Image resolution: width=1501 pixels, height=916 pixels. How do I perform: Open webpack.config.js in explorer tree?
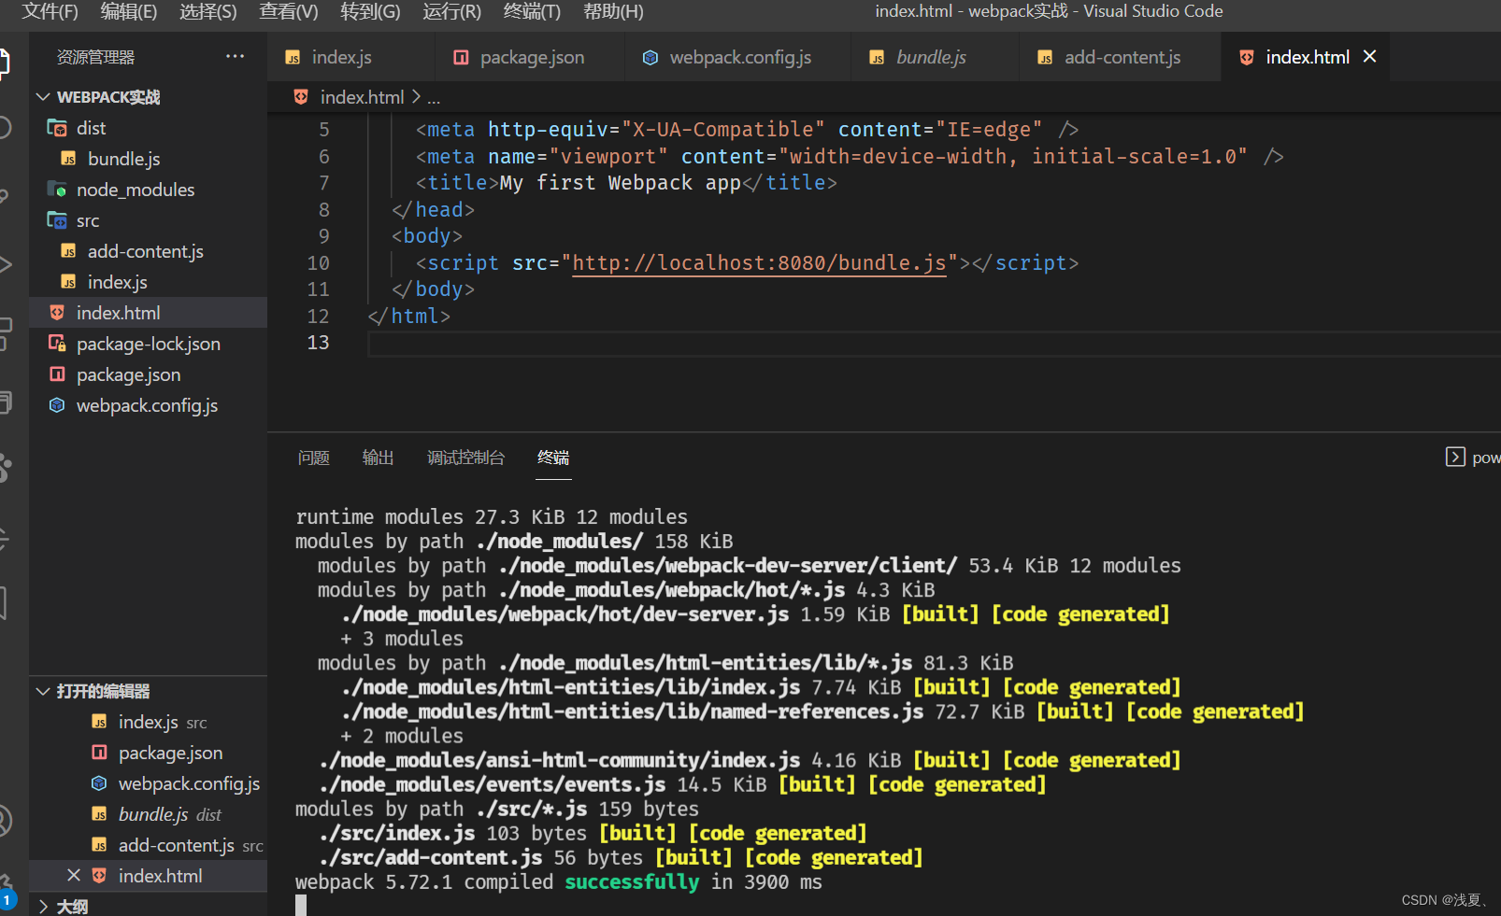(148, 405)
